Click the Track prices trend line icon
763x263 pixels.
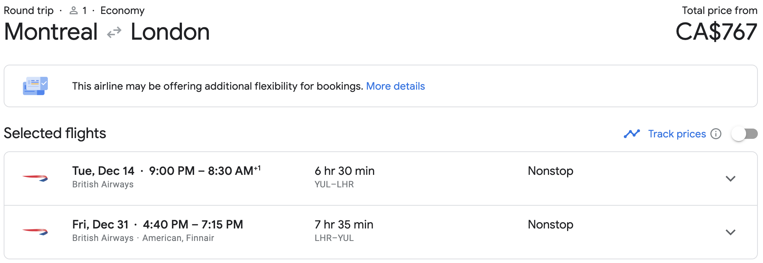pos(632,134)
